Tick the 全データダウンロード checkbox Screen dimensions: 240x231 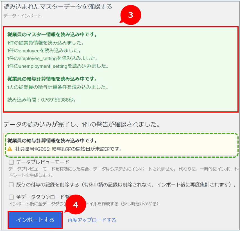[11, 197]
